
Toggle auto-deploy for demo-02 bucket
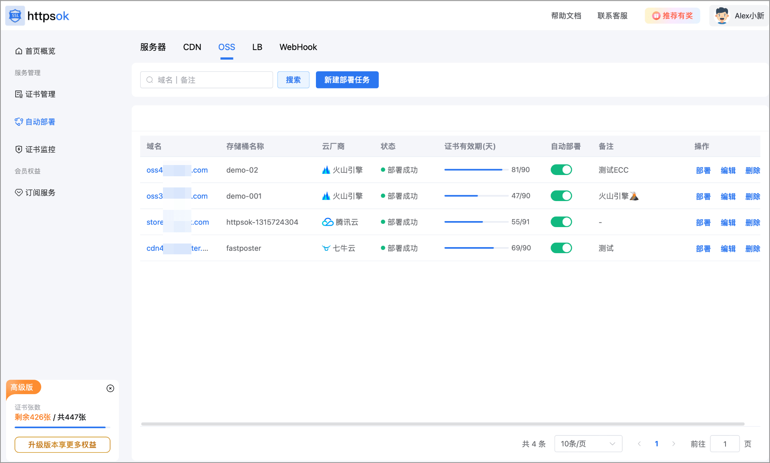[x=561, y=170]
